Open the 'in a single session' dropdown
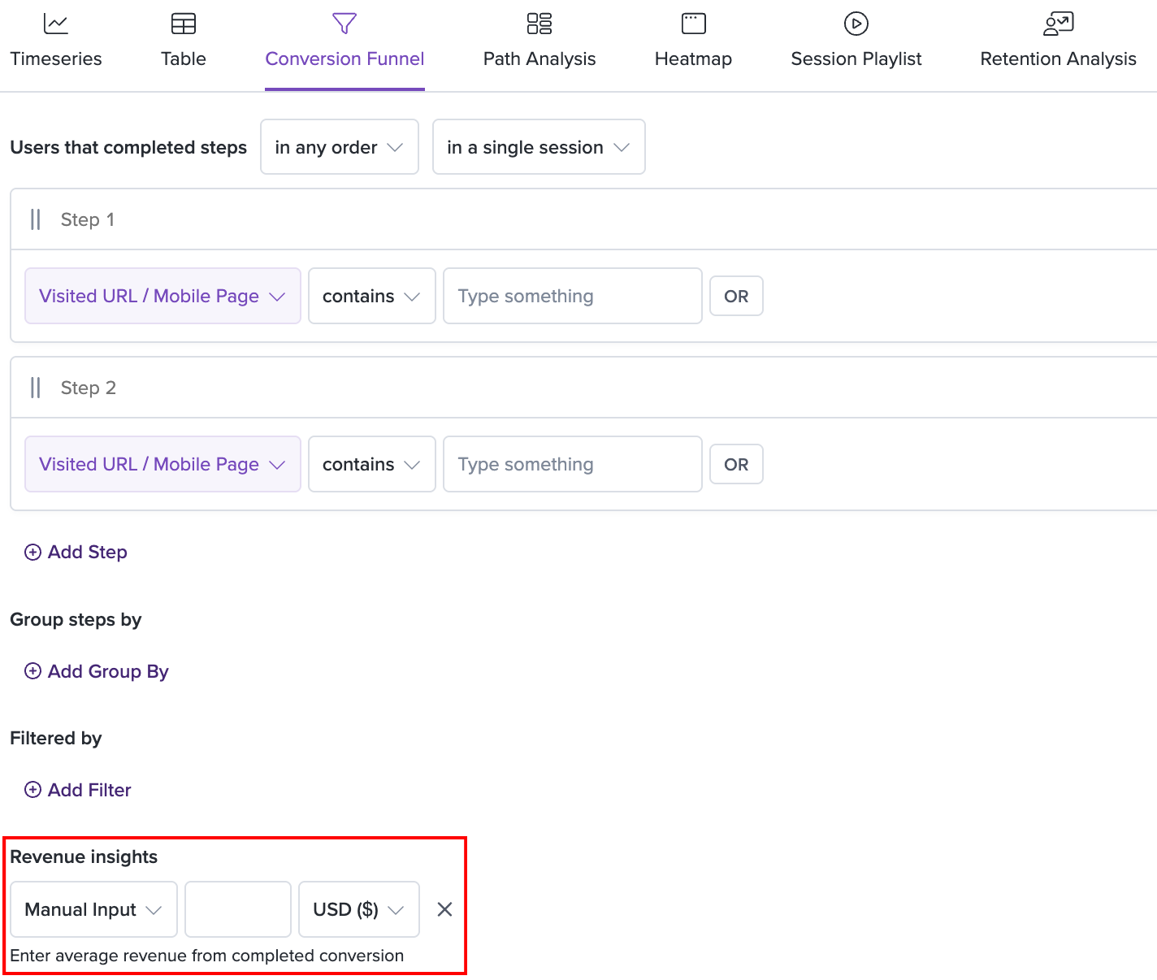 539,147
